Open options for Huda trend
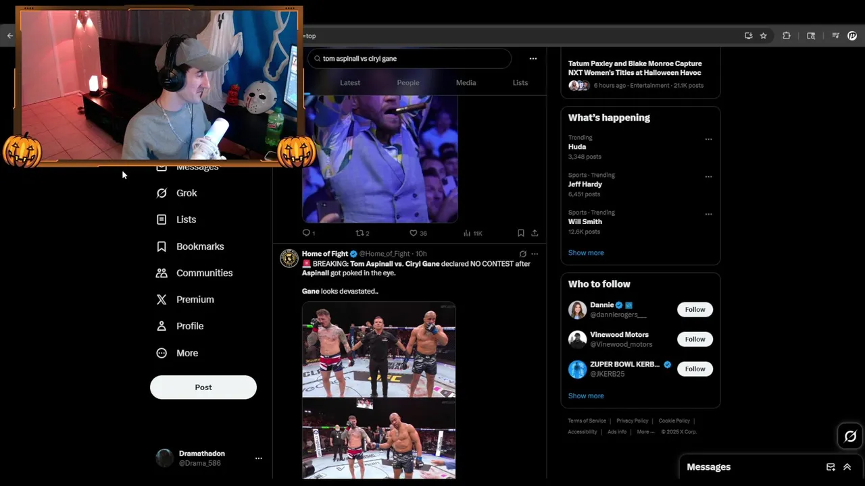The height and width of the screenshot is (486, 865). [x=708, y=139]
